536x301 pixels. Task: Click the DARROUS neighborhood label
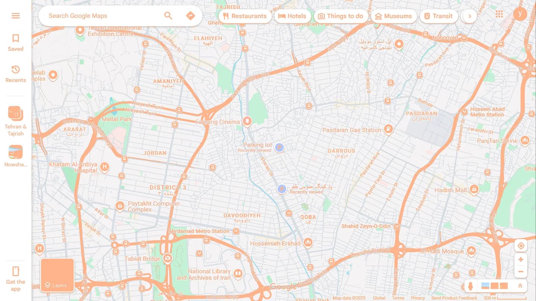[341, 151]
